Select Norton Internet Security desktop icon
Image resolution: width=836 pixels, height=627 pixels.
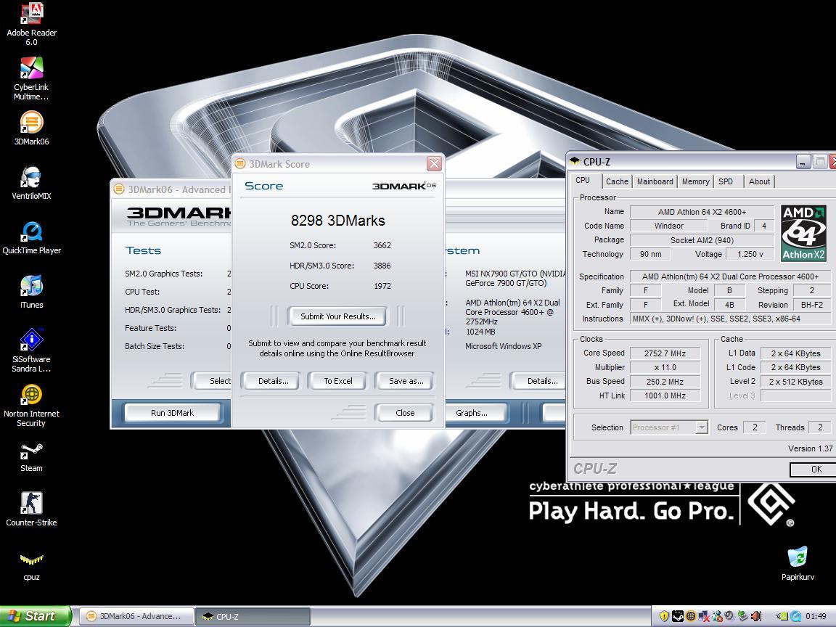(31, 395)
